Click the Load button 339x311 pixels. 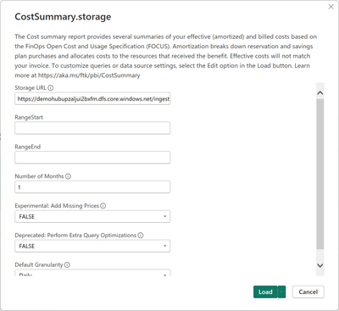[265, 292]
